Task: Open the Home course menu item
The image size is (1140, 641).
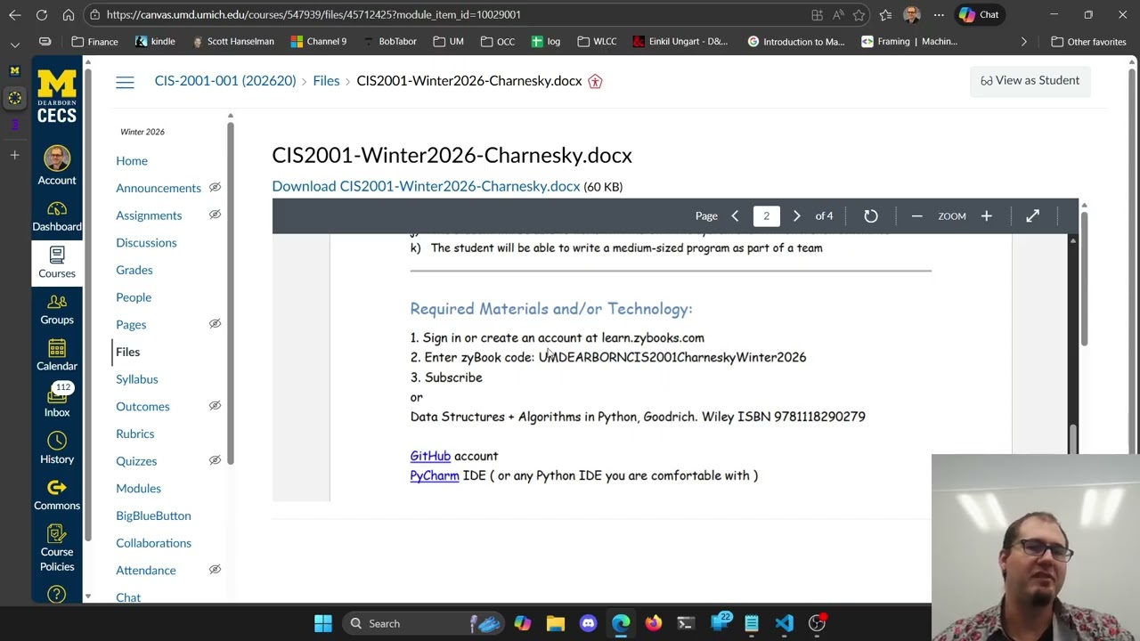Action: [x=132, y=160]
